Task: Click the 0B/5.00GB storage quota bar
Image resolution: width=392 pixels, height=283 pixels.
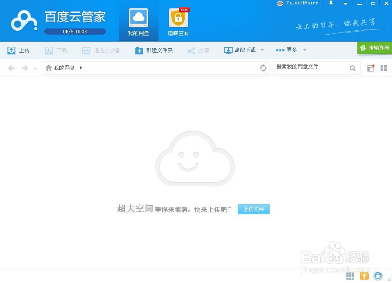Action: pyautogui.click(x=75, y=32)
